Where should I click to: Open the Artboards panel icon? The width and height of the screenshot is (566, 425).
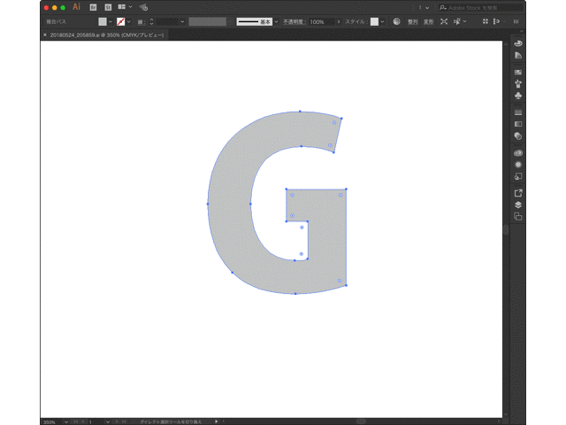(518, 216)
